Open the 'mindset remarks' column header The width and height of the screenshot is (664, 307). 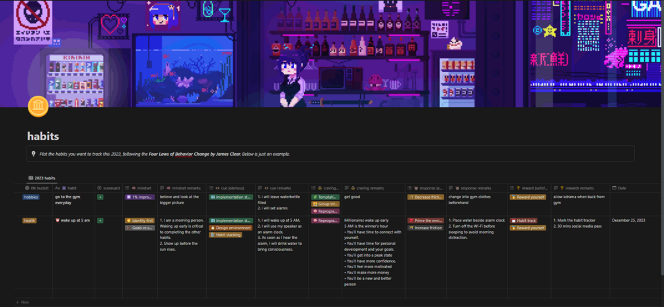tap(182, 188)
